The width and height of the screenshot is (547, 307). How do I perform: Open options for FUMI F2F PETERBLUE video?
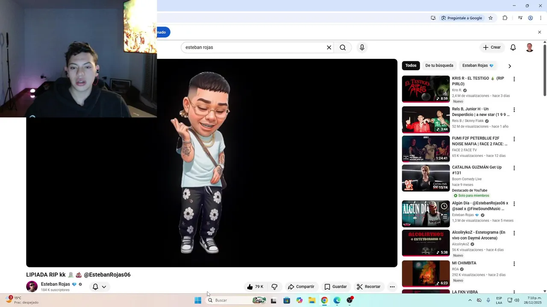coord(514,139)
